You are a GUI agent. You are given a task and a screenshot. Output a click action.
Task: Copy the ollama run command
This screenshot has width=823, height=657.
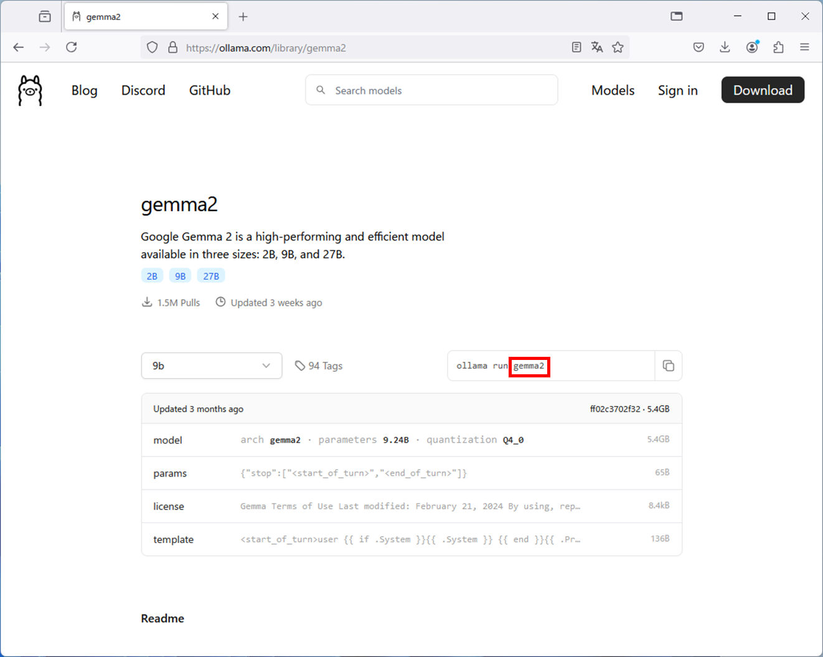click(x=669, y=366)
